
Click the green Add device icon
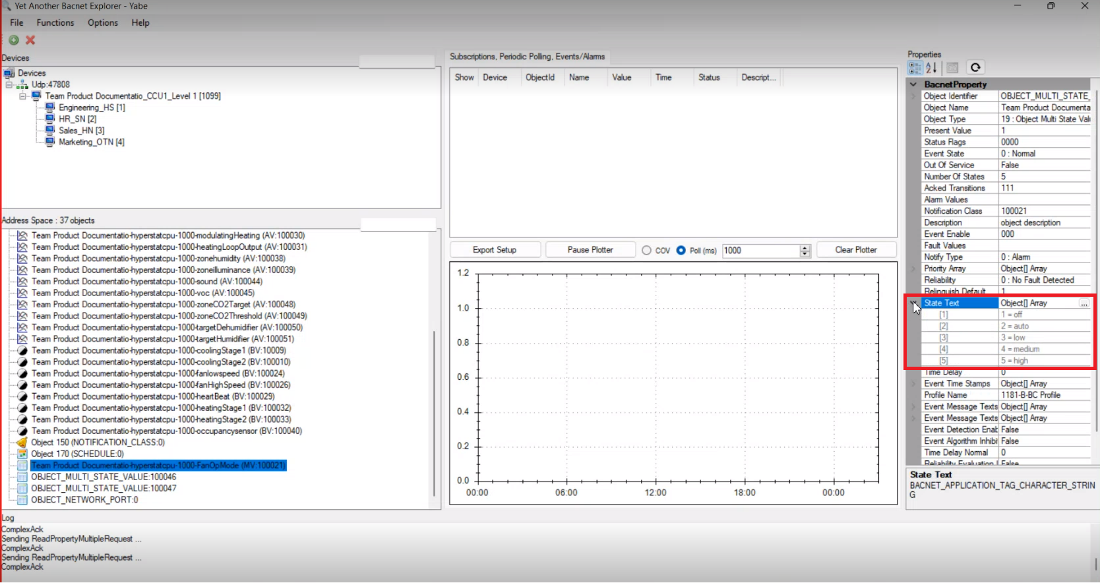pos(13,40)
